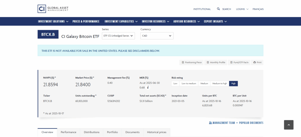Open the Popular Documents link
Image resolution: width=301 pixels, height=137 pixels.
tap(251, 123)
